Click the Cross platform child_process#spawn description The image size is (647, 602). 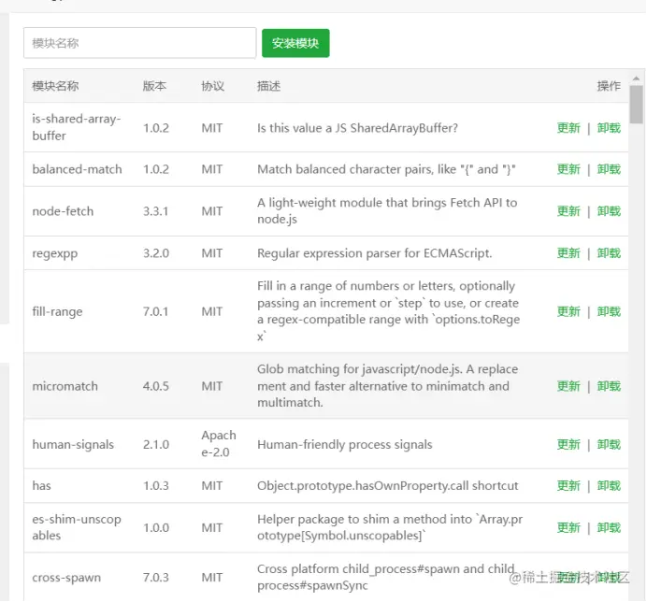click(x=385, y=577)
